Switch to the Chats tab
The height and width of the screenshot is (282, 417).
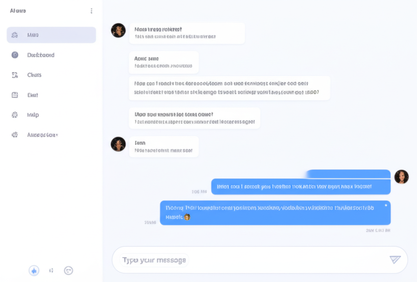[35, 75]
